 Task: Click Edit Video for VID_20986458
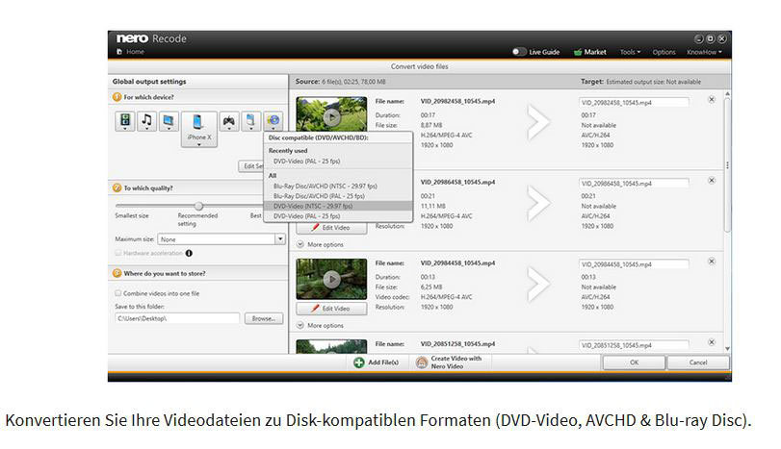click(x=331, y=228)
